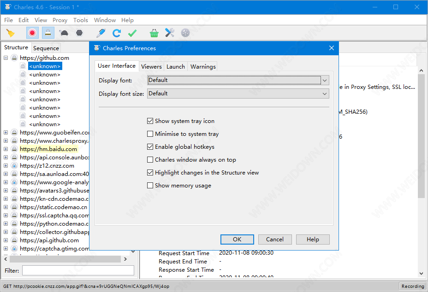Confirm preferences with the OK button

pos(237,239)
